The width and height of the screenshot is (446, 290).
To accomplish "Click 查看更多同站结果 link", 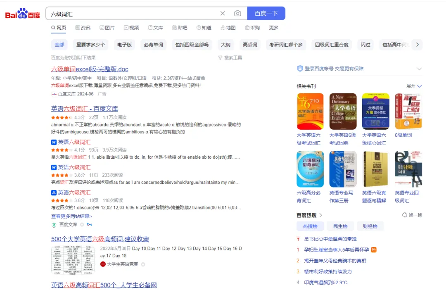I will pos(71,216).
